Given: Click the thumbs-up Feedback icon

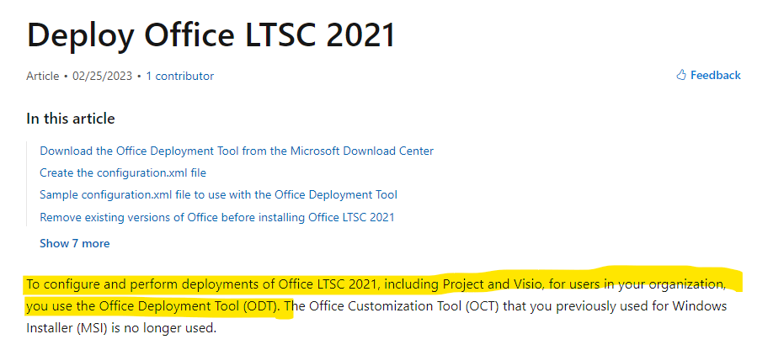Looking at the screenshot, I should tap(681, 76).
